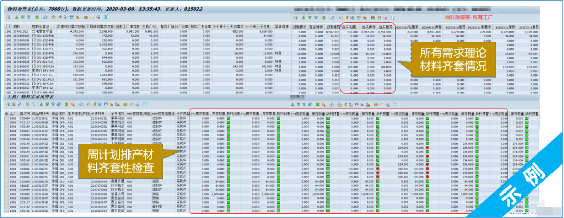The image size is (564, 218).
Task: Select the 紧急程度 column header
Action: click(x=282, y=27)
